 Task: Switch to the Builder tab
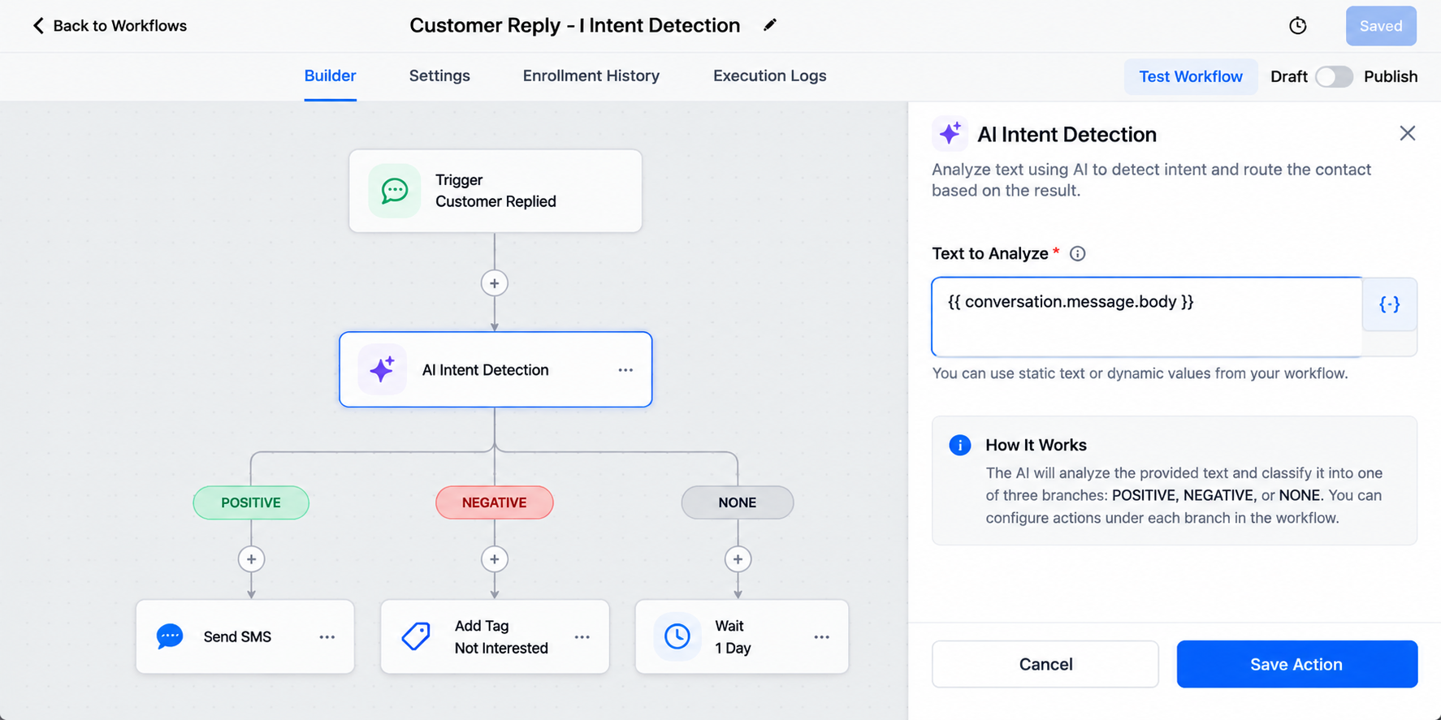pos(331,75)
